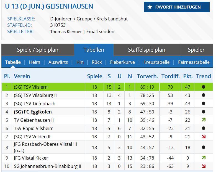This screenshot has height=172, width=216.
Task: Click the trend dot for TSV Rapid Vilsheim
Action: click(204, 128)
